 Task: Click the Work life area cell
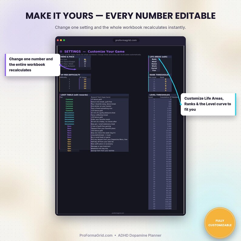(154, 66)
